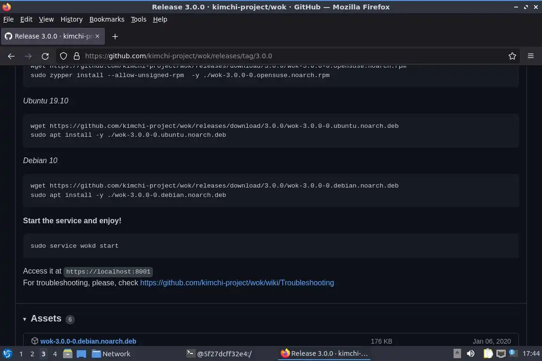Open the Network folder taskbar item

[x=112, y=354]
